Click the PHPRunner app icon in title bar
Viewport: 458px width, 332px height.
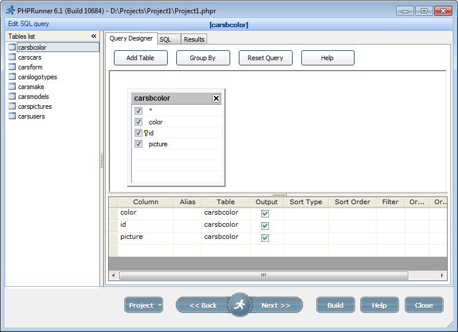tap(10, 10)
